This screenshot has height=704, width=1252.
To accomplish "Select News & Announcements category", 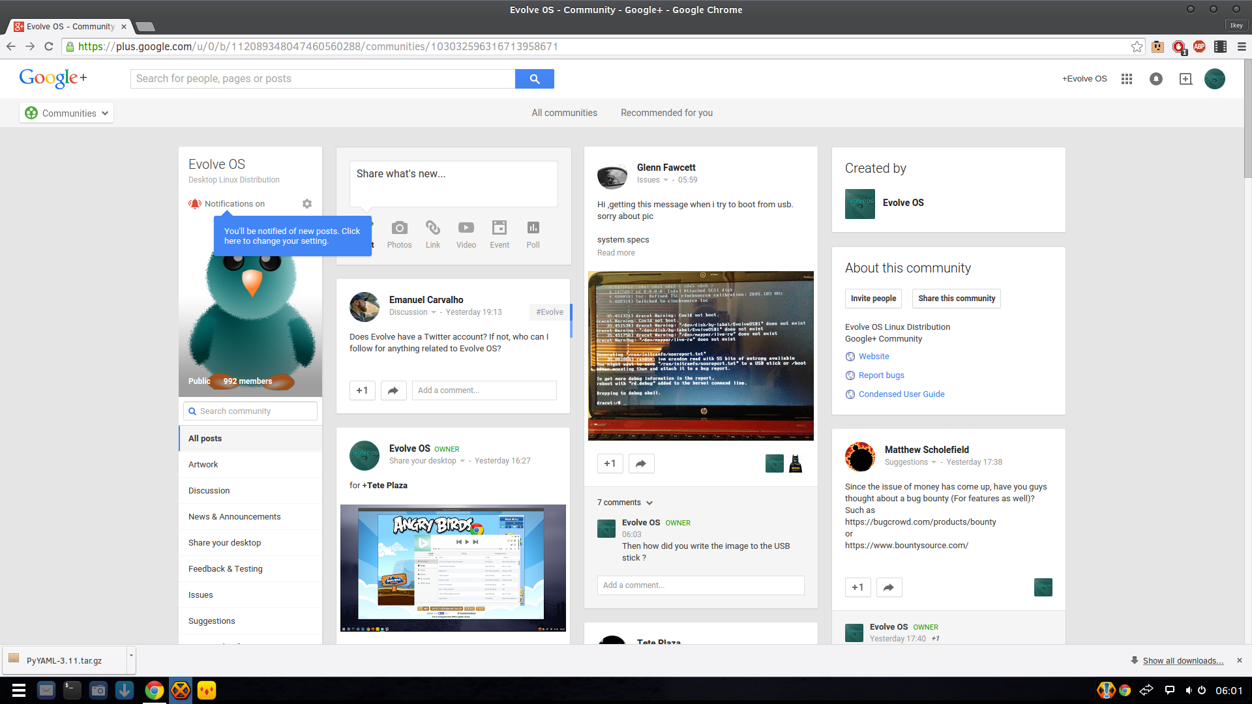I will pos(250,517).
